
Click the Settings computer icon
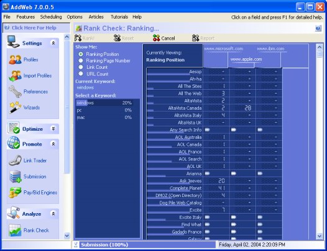click(x=13, y=42)
